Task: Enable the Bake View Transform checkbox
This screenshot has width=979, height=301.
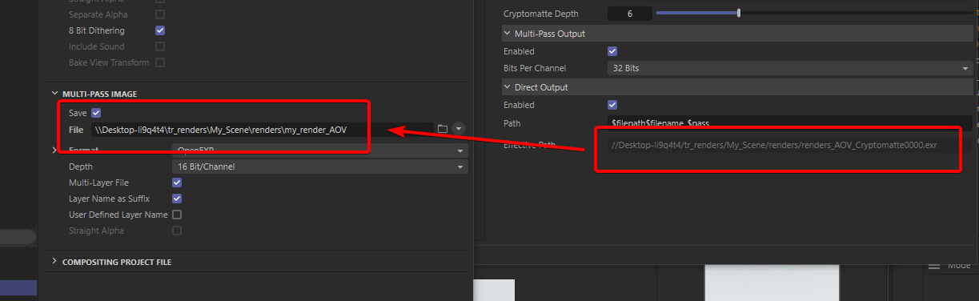Action: [160, 62]
